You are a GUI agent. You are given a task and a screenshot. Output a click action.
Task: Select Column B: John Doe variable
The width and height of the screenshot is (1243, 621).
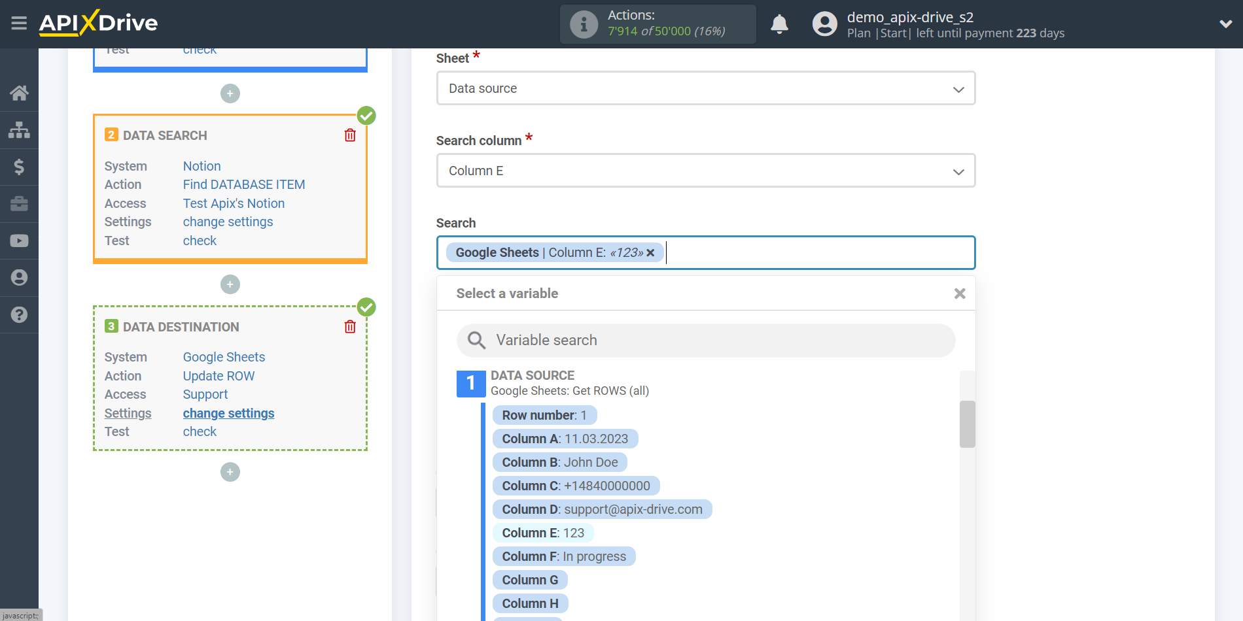(x=560, y=462)
